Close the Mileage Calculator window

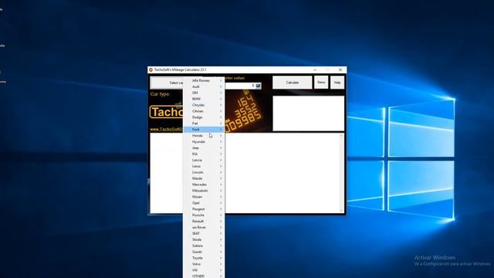[340, 69]
